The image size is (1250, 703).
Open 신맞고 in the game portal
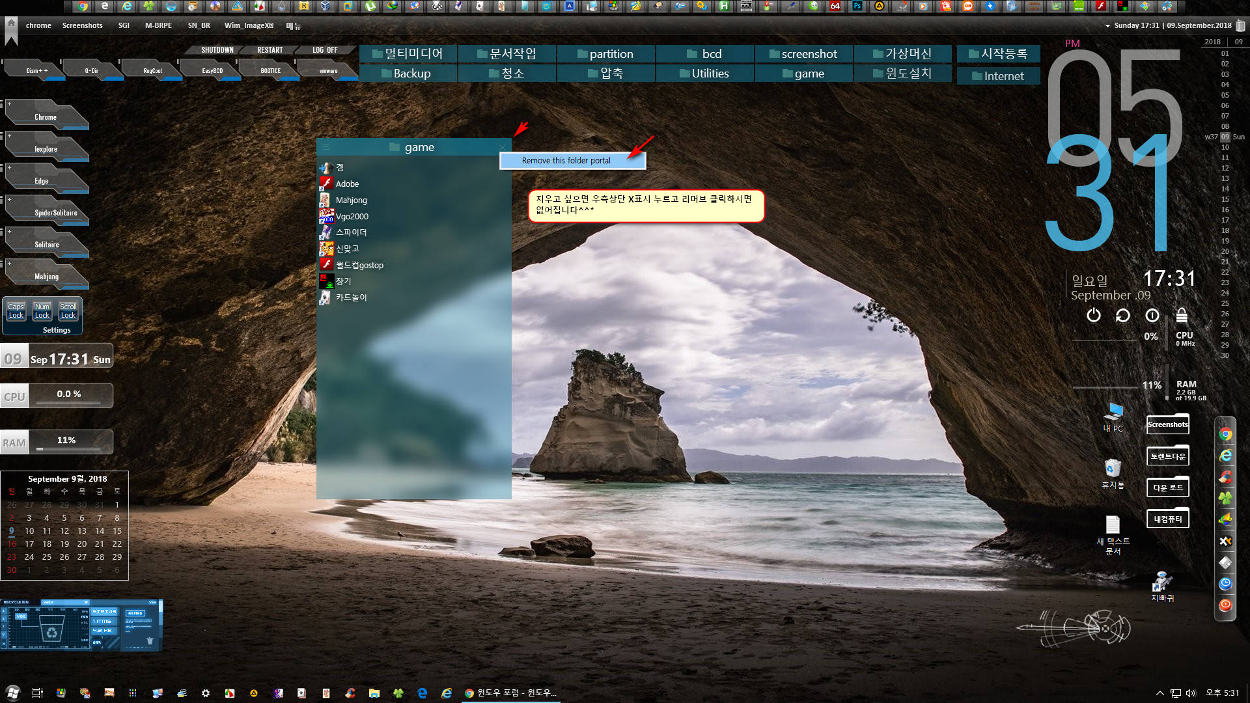pos(347,249)
